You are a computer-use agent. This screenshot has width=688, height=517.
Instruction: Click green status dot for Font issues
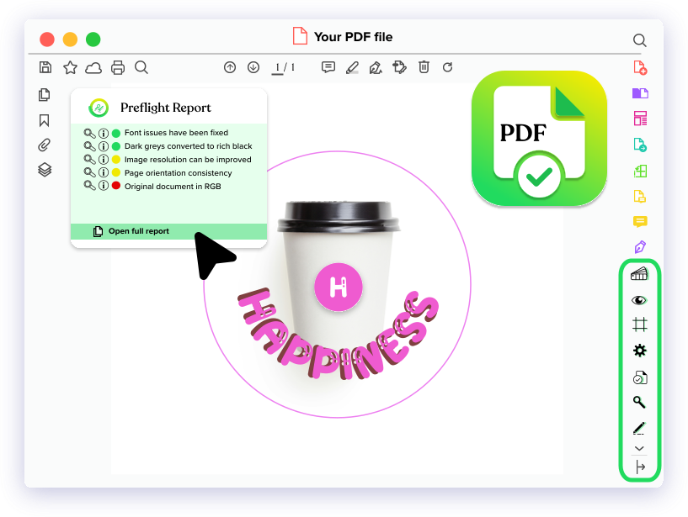pyautogui.click(x=116, y=133)
